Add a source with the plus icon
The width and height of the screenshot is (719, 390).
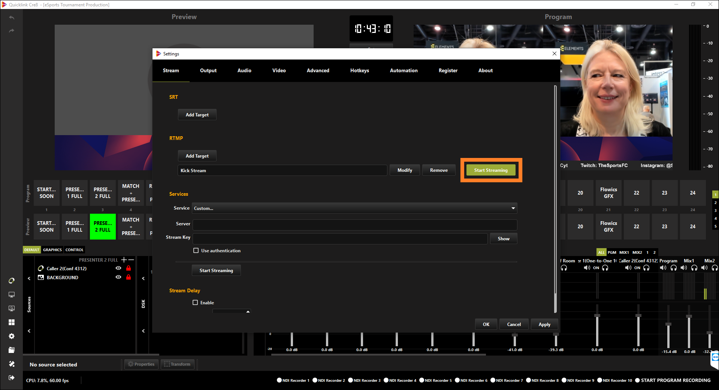[124, 260]
